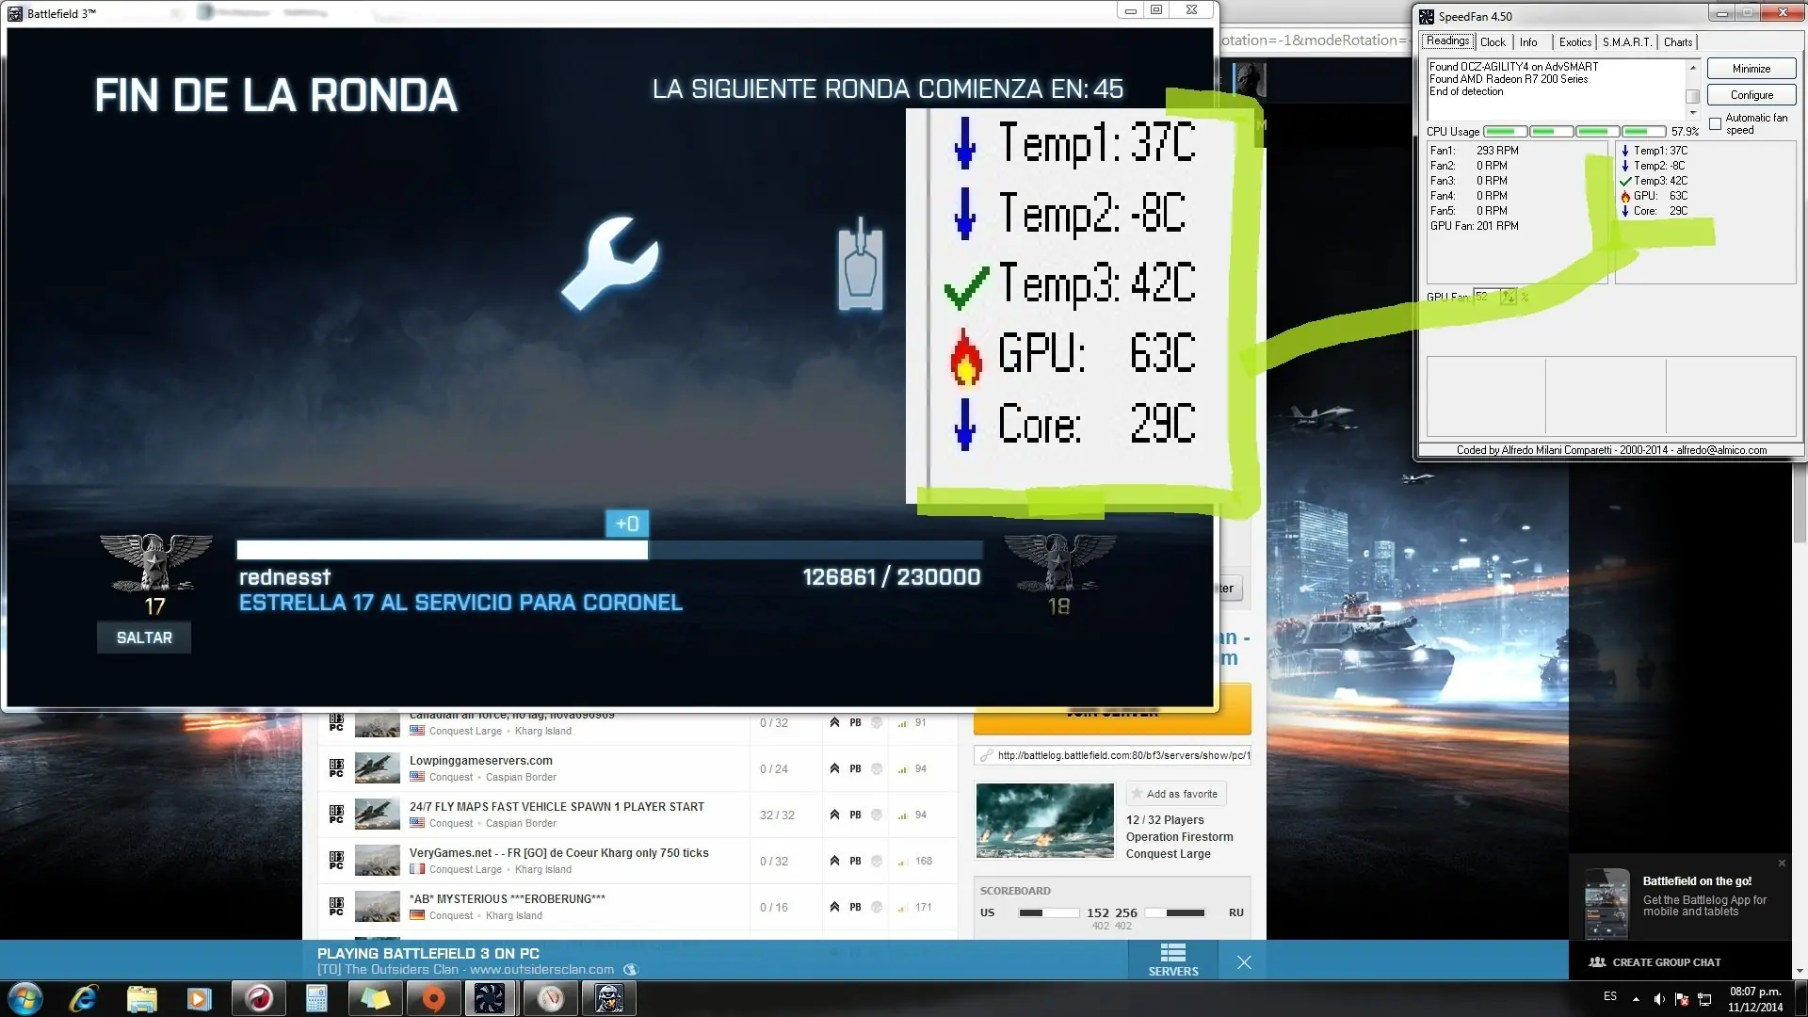Open Windows Media Player from the taskbar
This screenshot has width=1808, height=1017.
click(199, 998)
